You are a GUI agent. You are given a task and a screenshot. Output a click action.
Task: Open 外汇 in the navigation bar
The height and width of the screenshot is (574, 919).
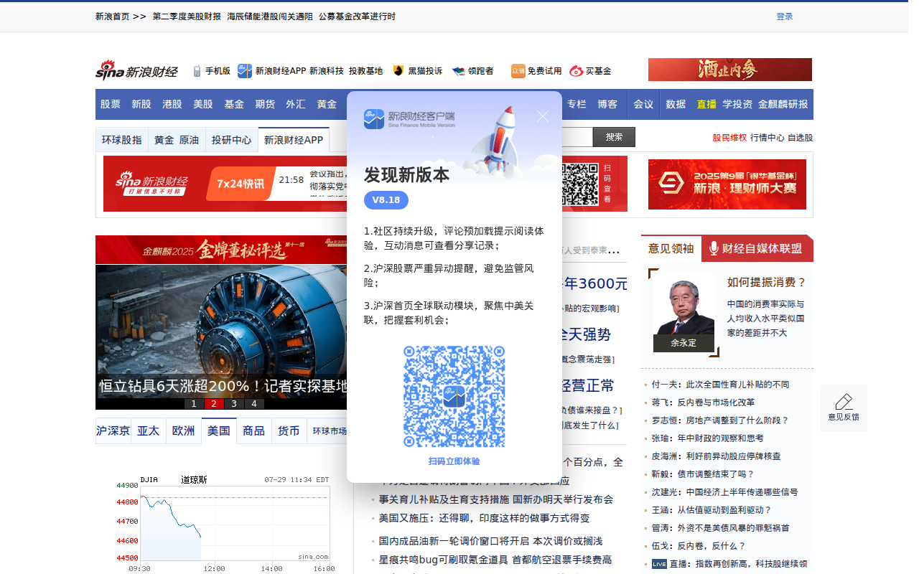point(296,104)
